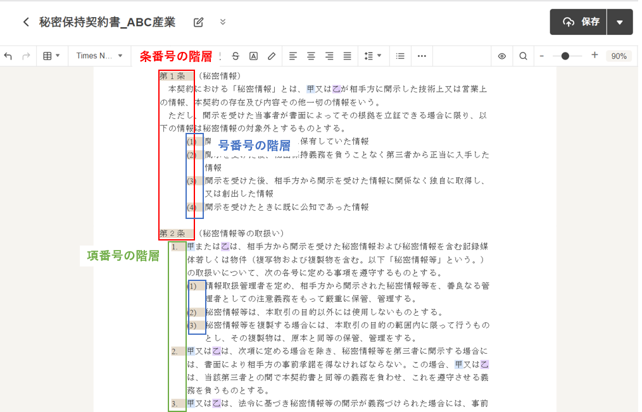Open the three-dot more options menu
Image resolution: width=642 pixels, height=412 pixels.
pos(422,56)
